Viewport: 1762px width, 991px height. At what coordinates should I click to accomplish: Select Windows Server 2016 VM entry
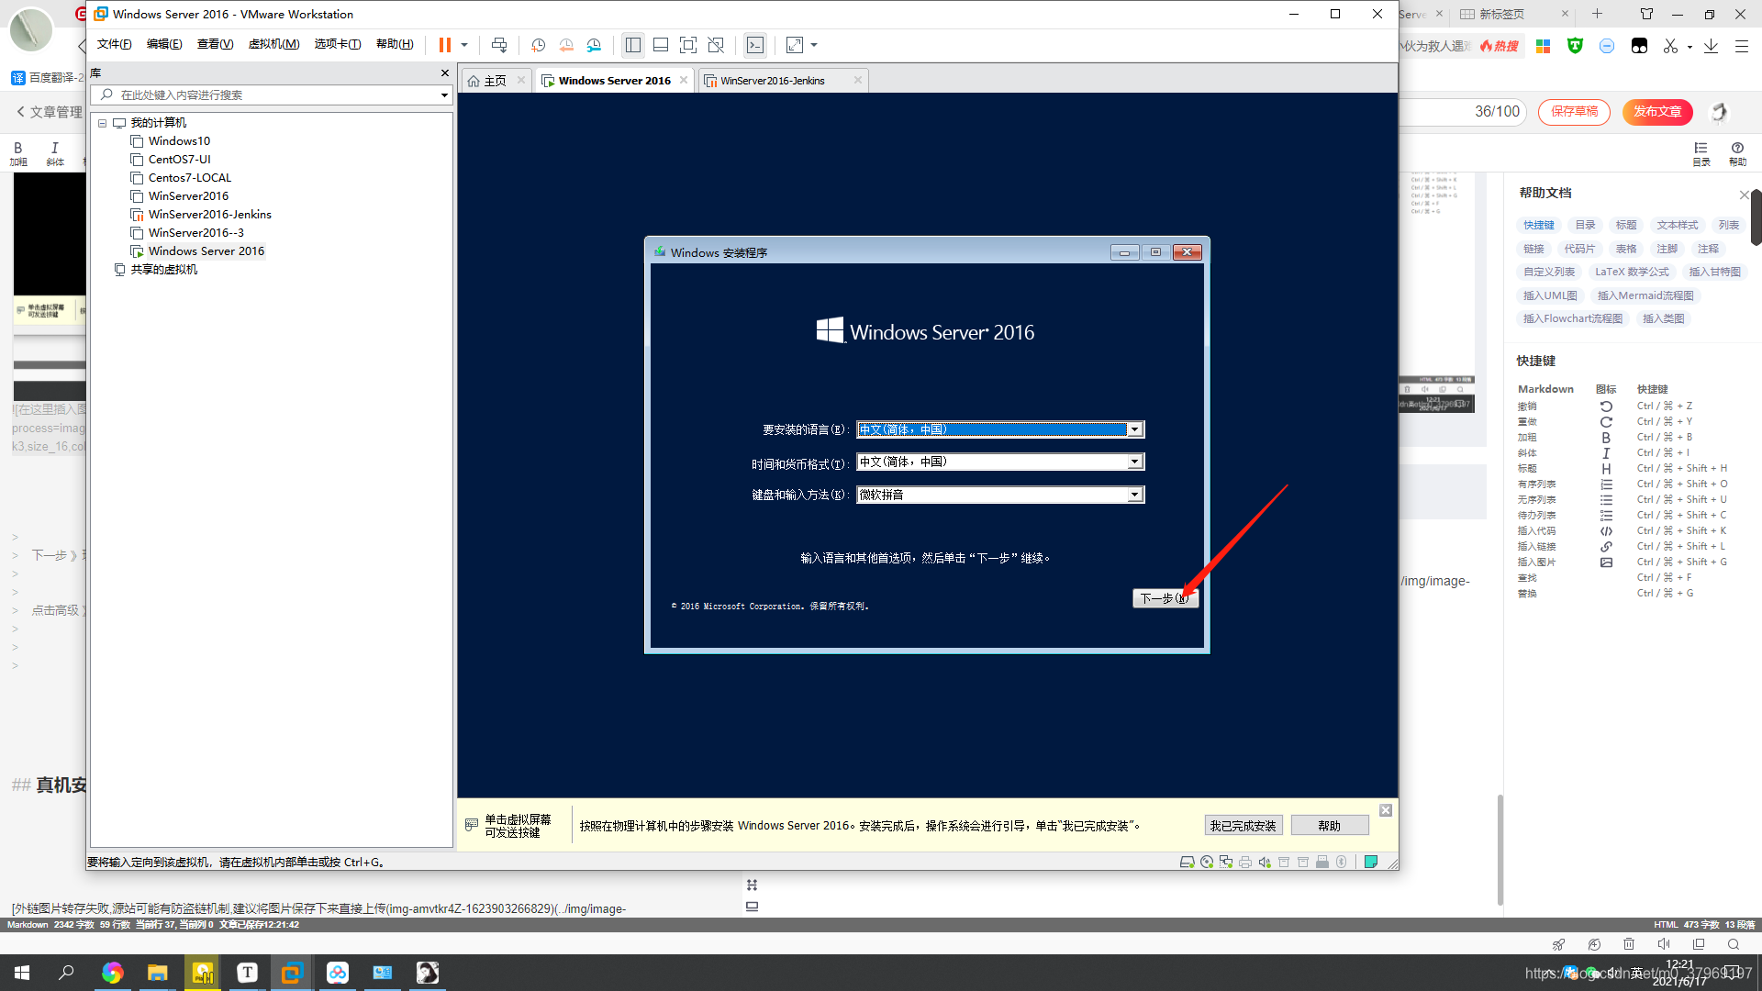(x=206, y=251)
